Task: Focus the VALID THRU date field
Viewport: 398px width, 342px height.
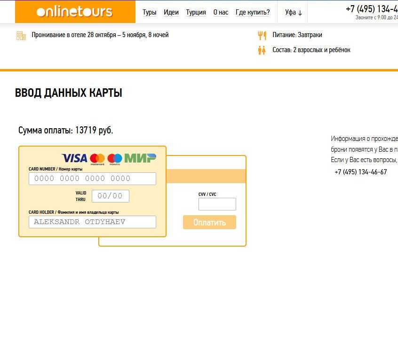Action: tap(110, 196)
